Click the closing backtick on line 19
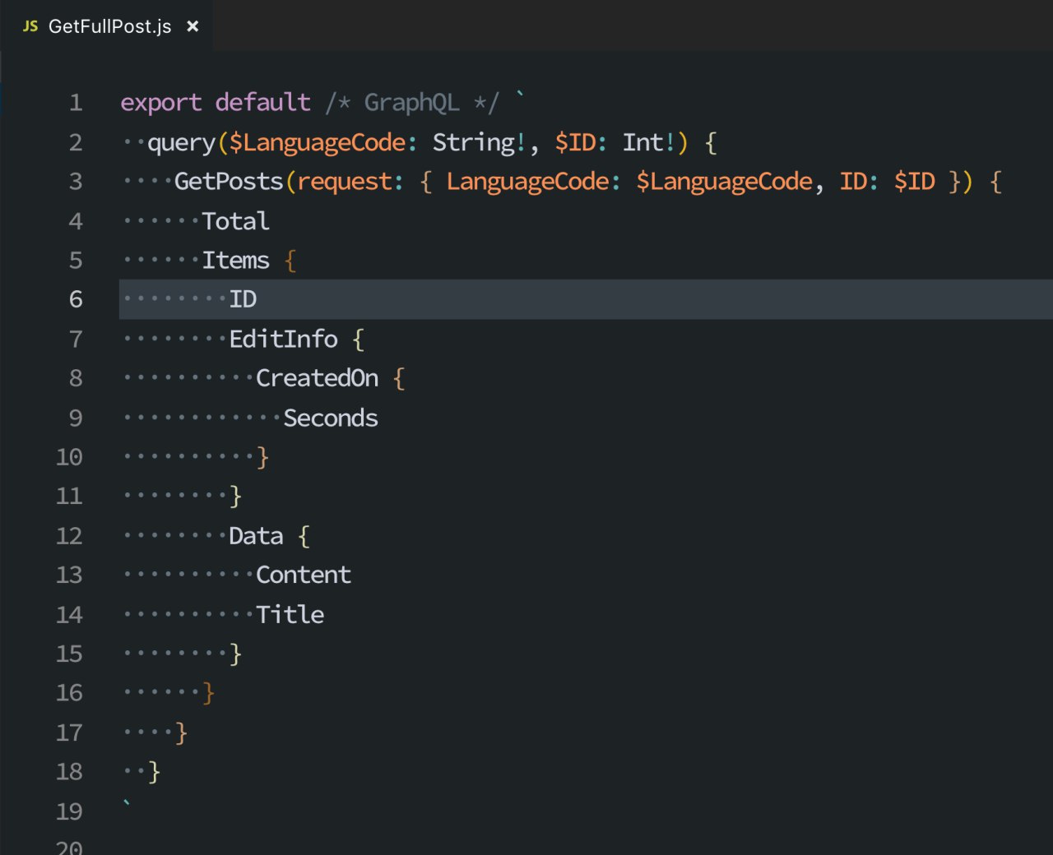This screenshot has width=1053, height=855. click(127, 804)
